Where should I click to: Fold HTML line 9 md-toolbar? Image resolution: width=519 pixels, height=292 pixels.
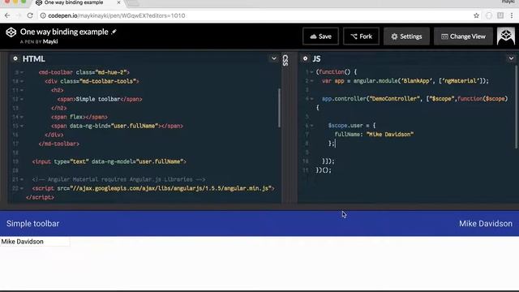pyautogui.click(x=22, y=72)
